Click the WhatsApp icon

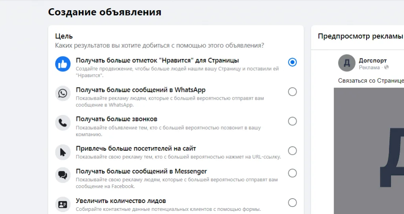pyautogui.click(x=63, y=93)
